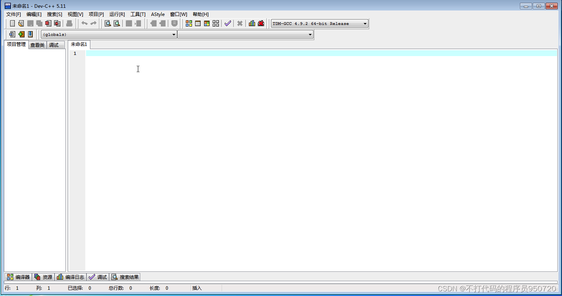
Task: Open Replace with the second magnifier icon
Action: coord(117,23)
